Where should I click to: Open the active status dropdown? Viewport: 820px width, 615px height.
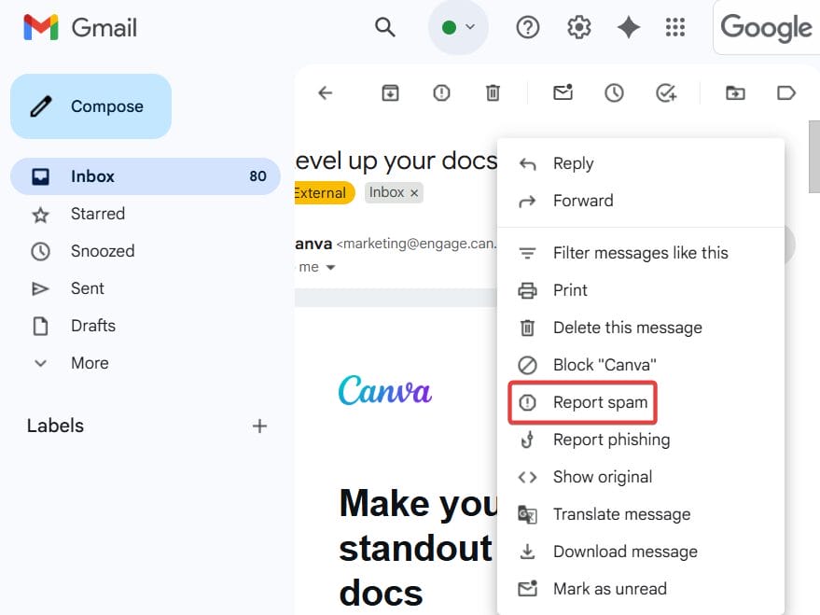click(459, 27)
